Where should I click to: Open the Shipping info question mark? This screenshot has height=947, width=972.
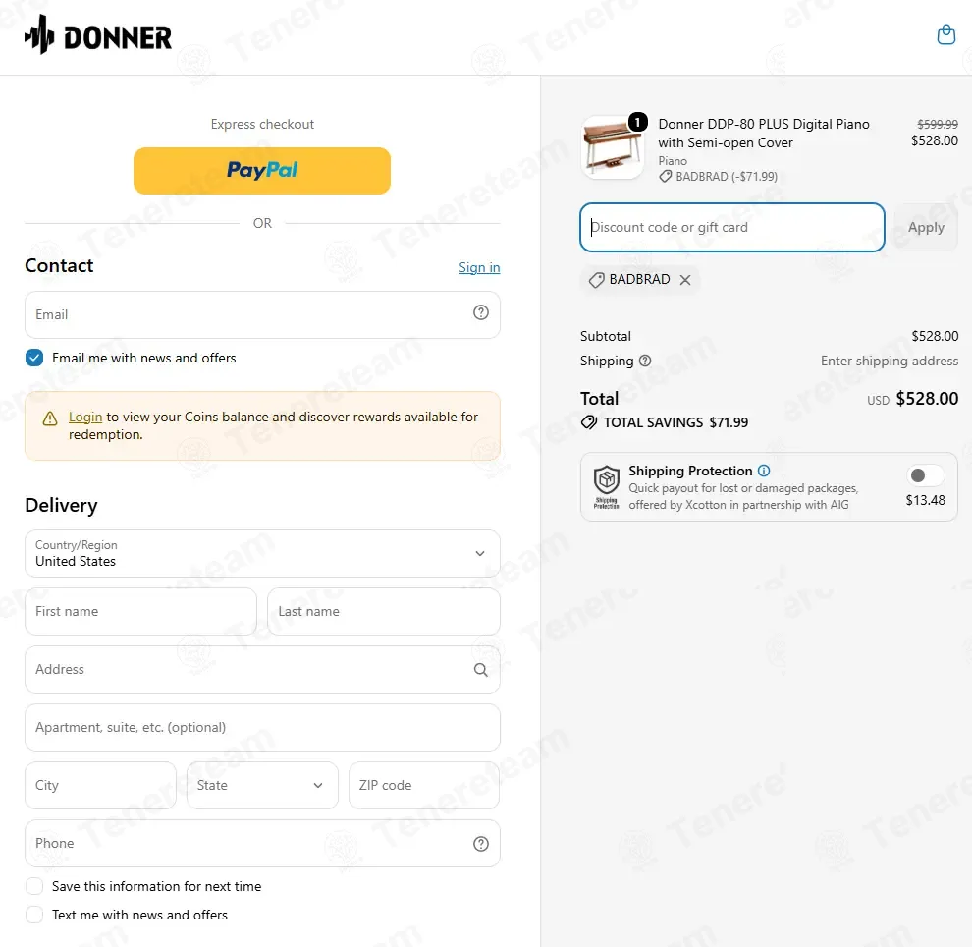645,361
